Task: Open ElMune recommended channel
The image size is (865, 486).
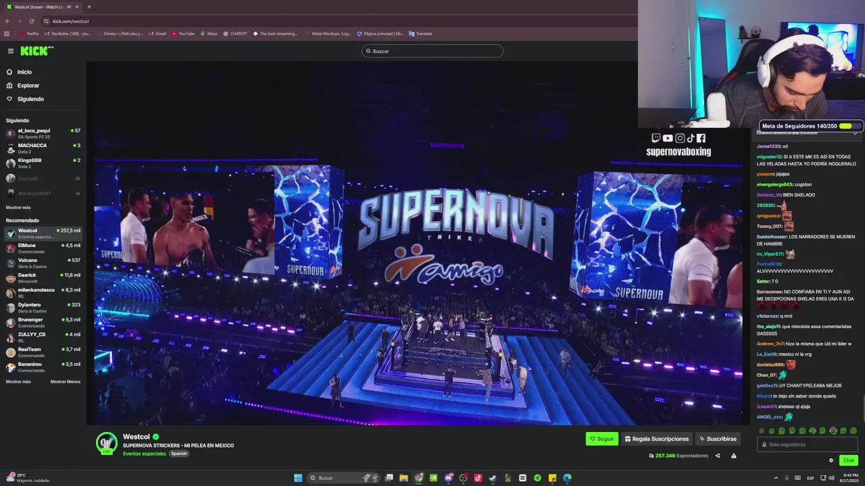Action: coord(43,248)
